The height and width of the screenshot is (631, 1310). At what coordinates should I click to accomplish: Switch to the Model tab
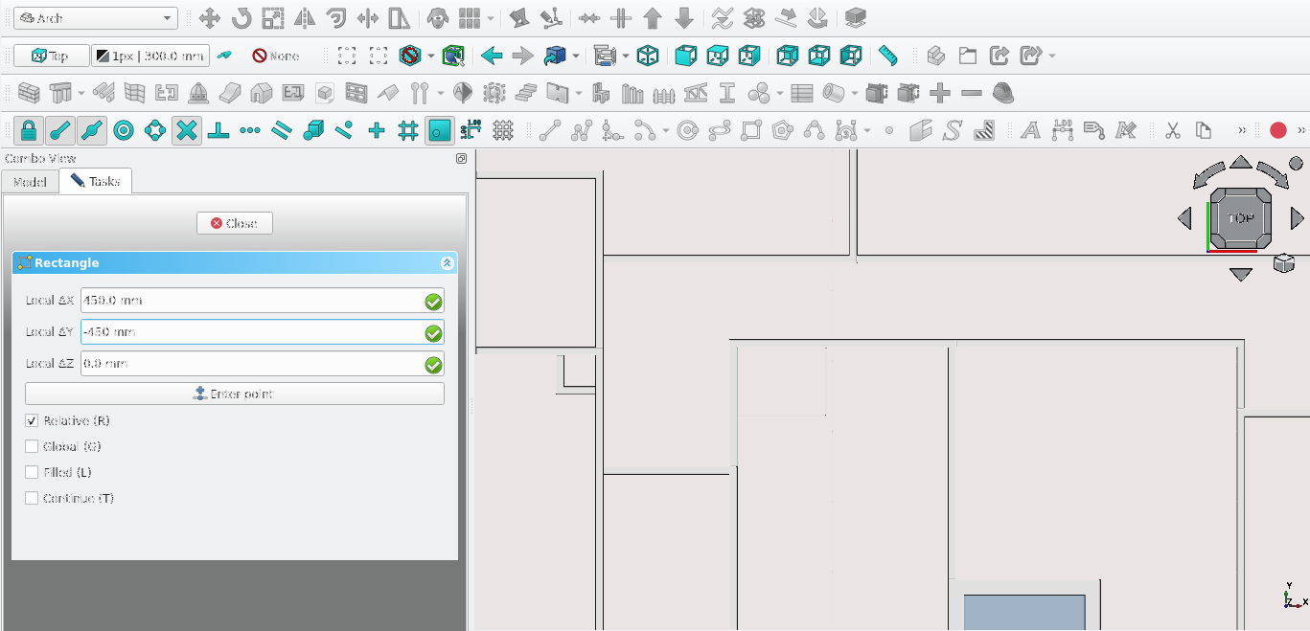click(x=30, y=181)
